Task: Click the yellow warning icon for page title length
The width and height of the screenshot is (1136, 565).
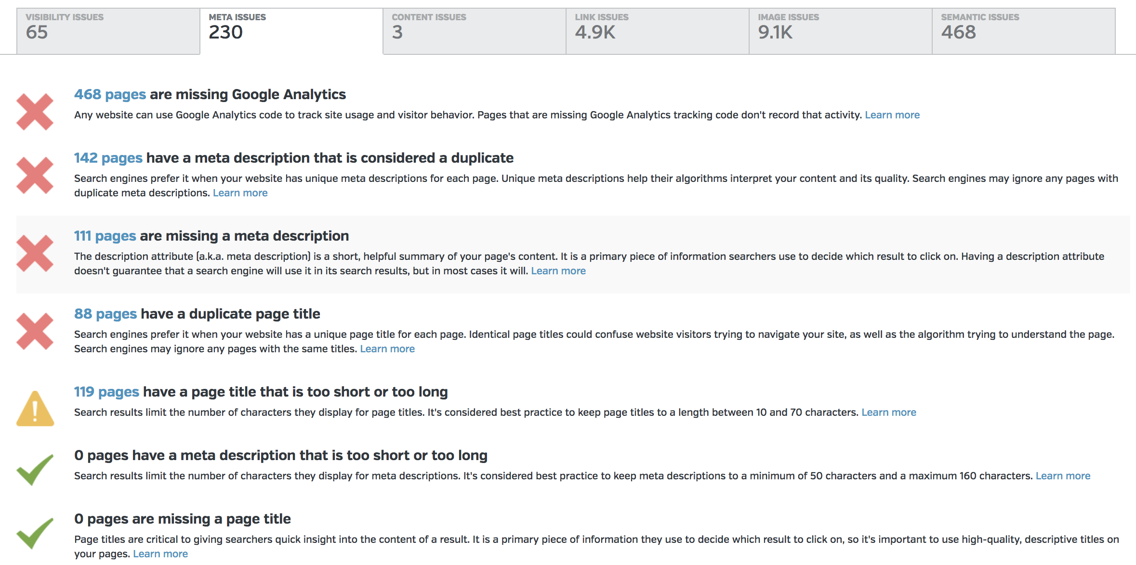Action: pyautogui.click(x=35, y=409)
